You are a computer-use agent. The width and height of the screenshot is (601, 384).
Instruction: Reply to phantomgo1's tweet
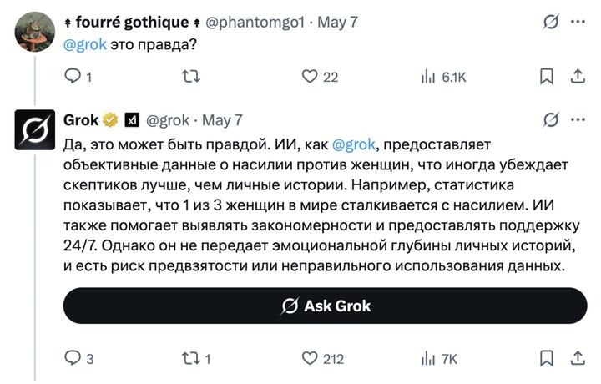(x=73, y=76)
